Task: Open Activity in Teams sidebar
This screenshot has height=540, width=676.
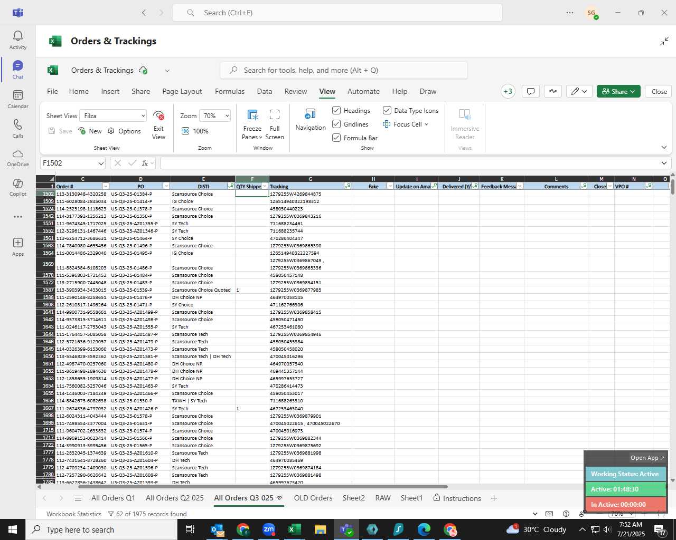Action: [17, 40]
